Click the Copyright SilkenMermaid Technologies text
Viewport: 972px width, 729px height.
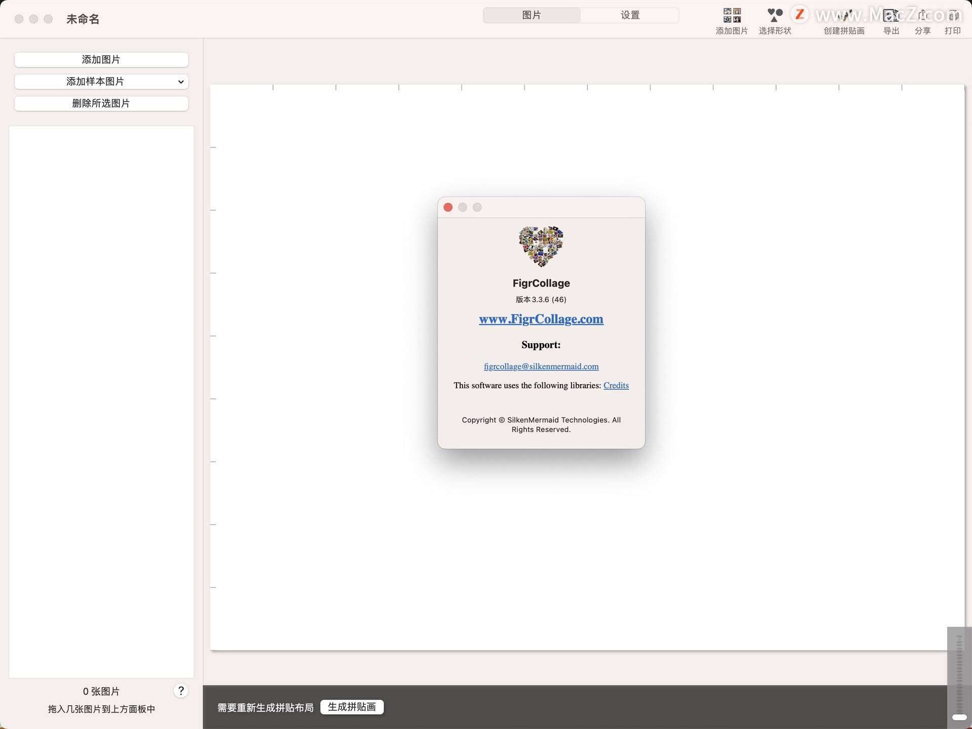tap(541, 425)
